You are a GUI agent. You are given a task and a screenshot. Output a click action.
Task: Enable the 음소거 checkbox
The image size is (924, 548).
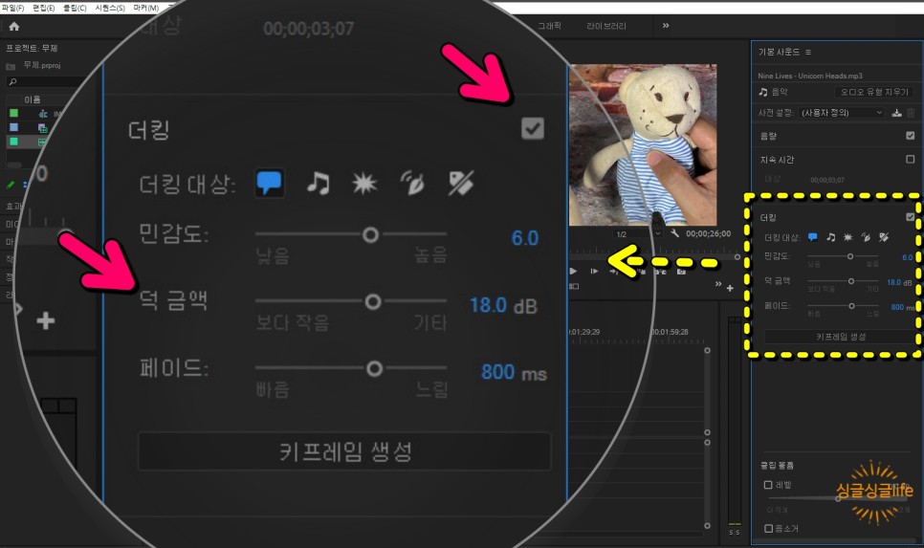coord(768,529)
